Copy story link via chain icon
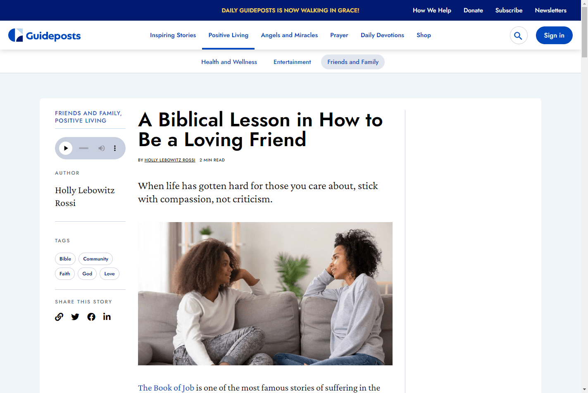This screenshot has width=588, height=393. pyautogui.click(x=59, y=317)
